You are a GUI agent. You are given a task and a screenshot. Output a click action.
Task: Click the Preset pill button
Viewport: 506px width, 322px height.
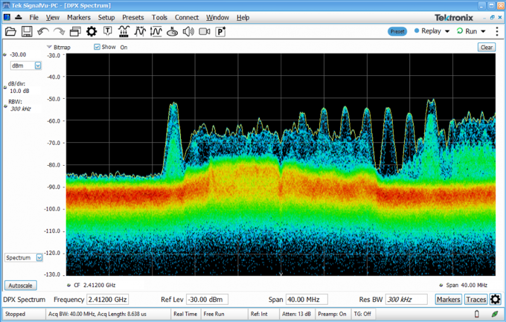(397, 31)
